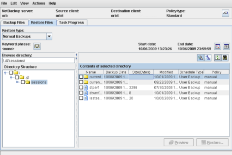Check the root directory checkbox in tree

tap(11, 73)
